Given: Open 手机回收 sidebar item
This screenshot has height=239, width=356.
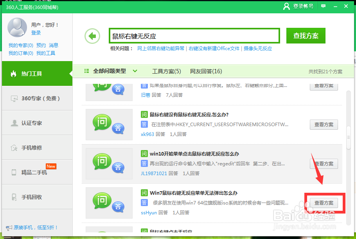Looking at the screenshot, I should click(x=37, y=197).
